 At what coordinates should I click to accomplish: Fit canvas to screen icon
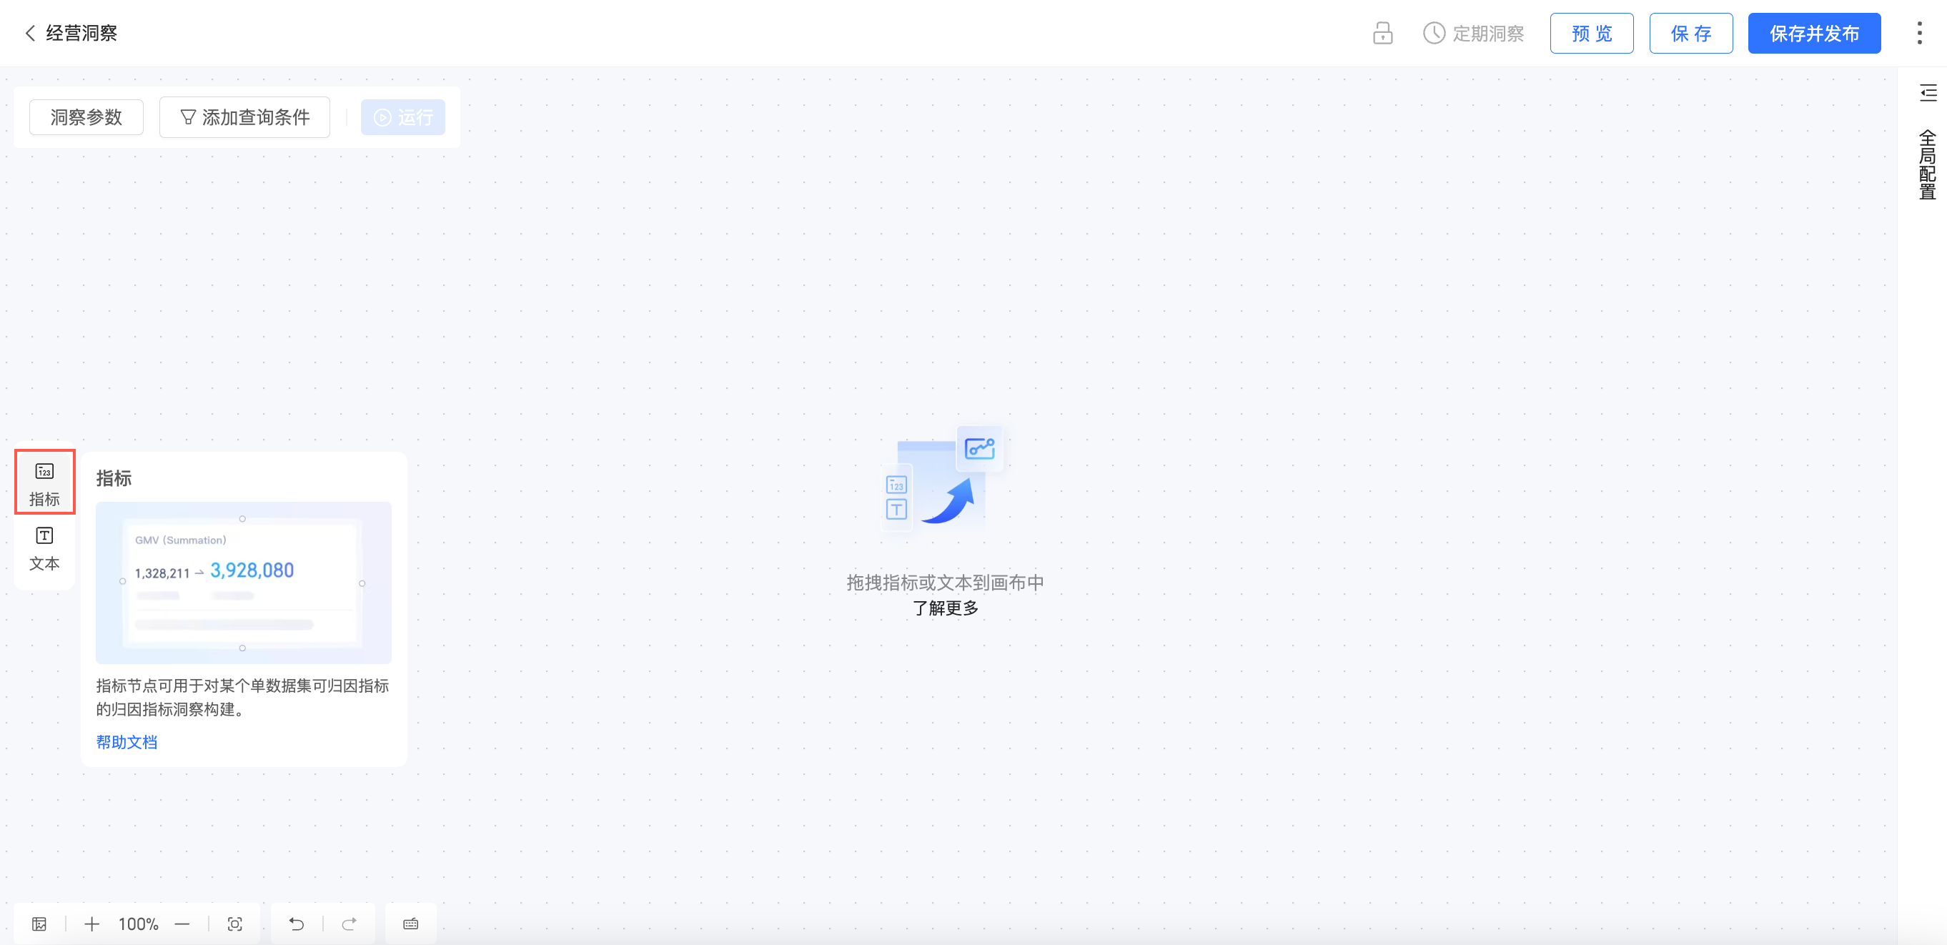click(235, 924)
